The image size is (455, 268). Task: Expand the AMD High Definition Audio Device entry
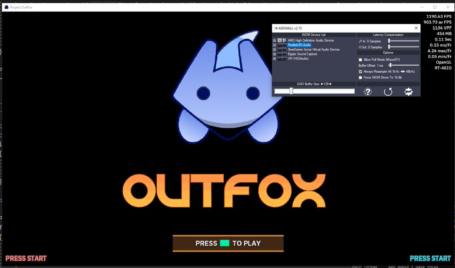click(274, 41)
